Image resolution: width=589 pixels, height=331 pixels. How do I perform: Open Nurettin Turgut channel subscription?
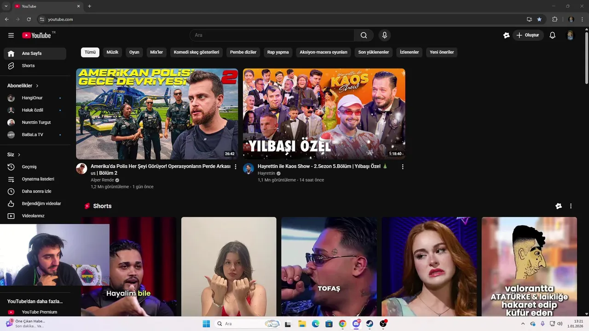click(x=35, y=122)
